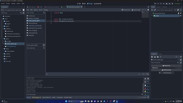Stop the running project
Image resolution: width=183 pixels, height=103 pixels.
[161, 4]
